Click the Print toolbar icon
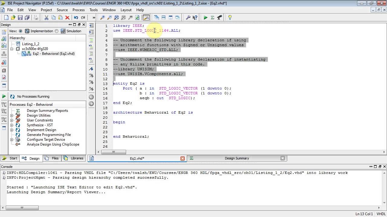Image resolution: width=387 pixels, height=217 pixels. (36, 18)
